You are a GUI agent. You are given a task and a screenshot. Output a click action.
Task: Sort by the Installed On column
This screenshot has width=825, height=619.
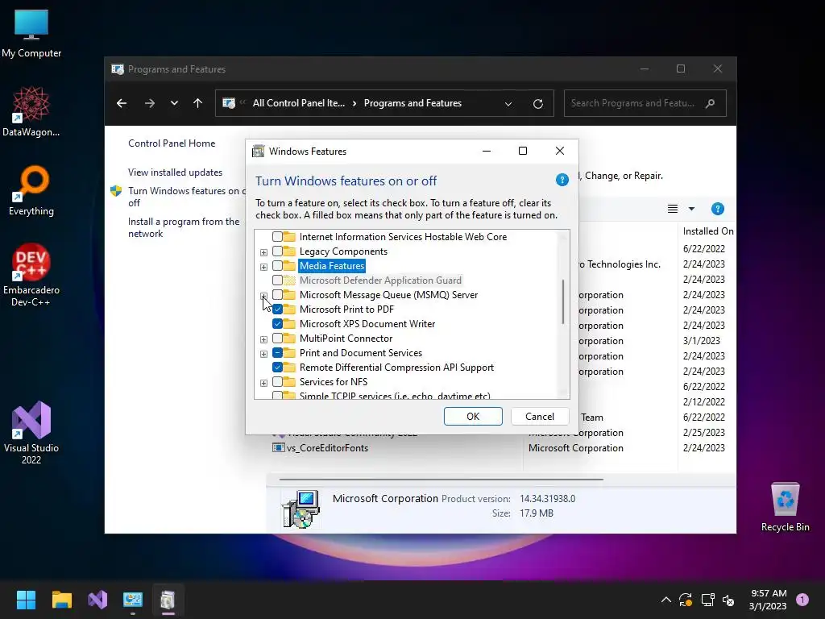tap(707, 231)
